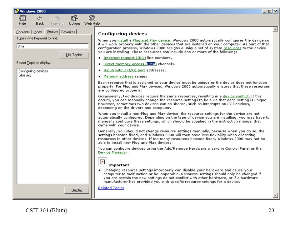Open the Input/output (I/O) port link

tap(124, 70)
